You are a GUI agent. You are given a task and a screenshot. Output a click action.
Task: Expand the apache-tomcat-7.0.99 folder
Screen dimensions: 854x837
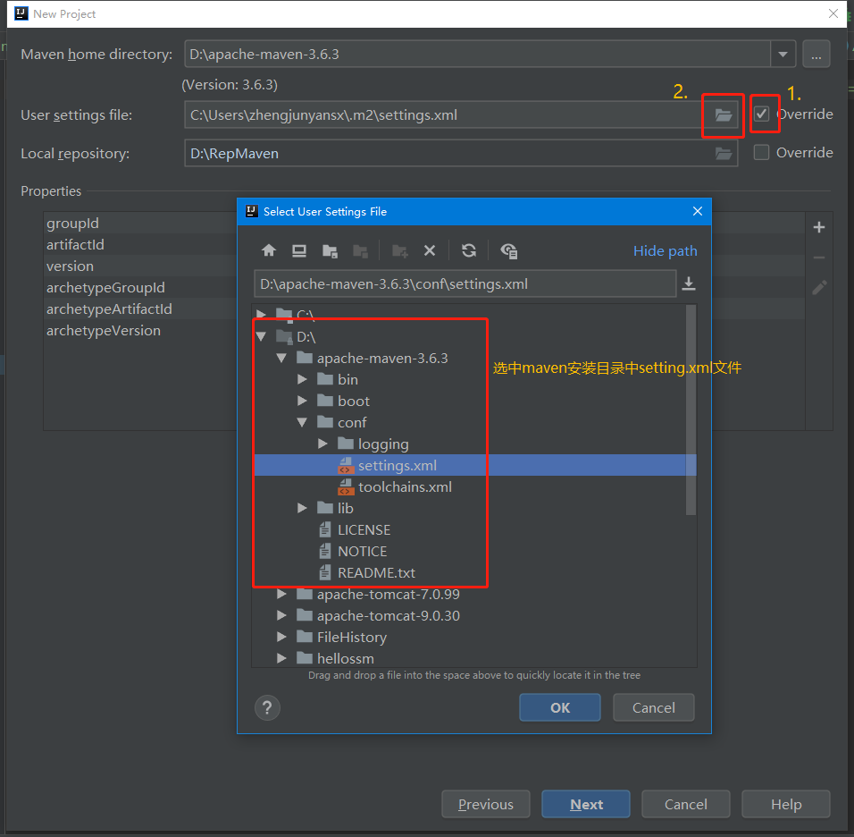click(x=281, y=594)
